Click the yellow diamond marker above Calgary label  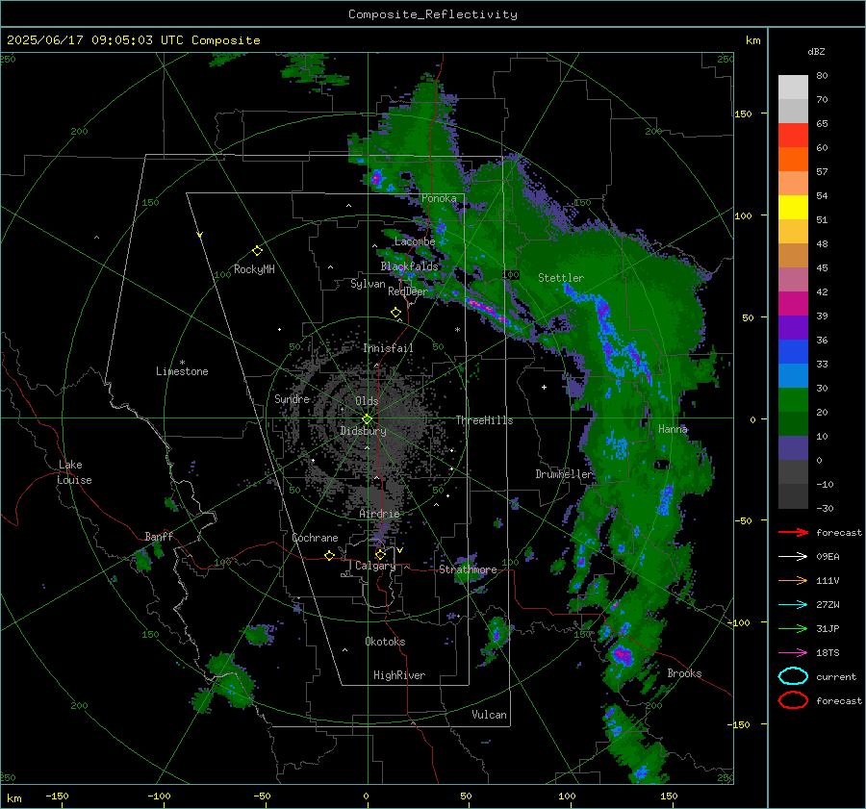click(380, 554)
